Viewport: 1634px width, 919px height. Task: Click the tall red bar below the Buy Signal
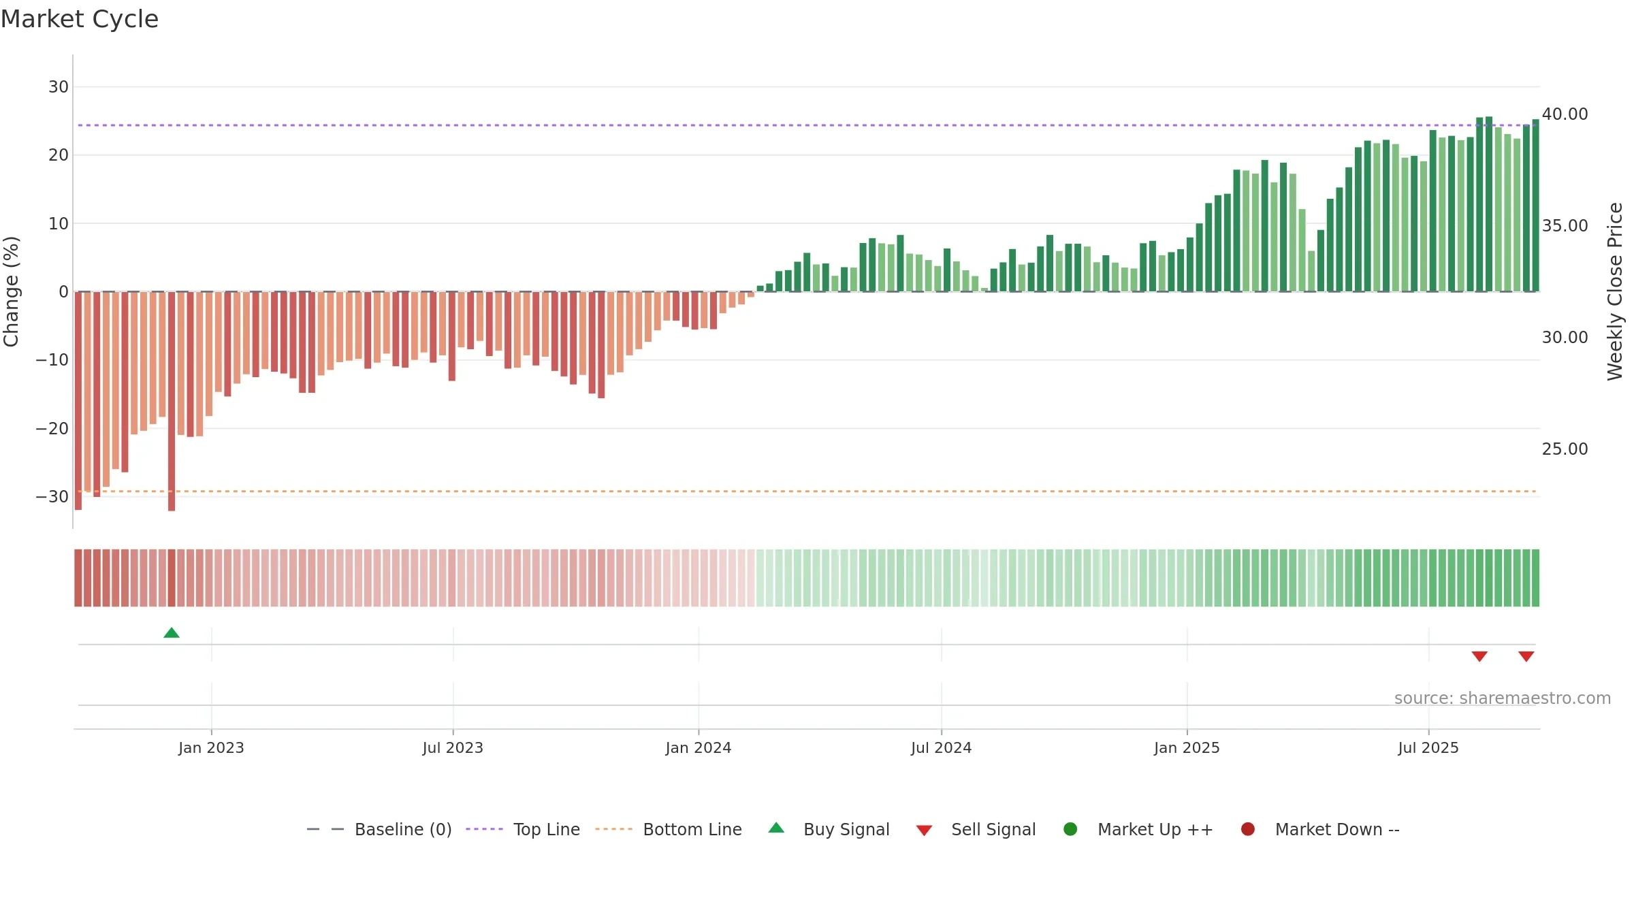172,402
